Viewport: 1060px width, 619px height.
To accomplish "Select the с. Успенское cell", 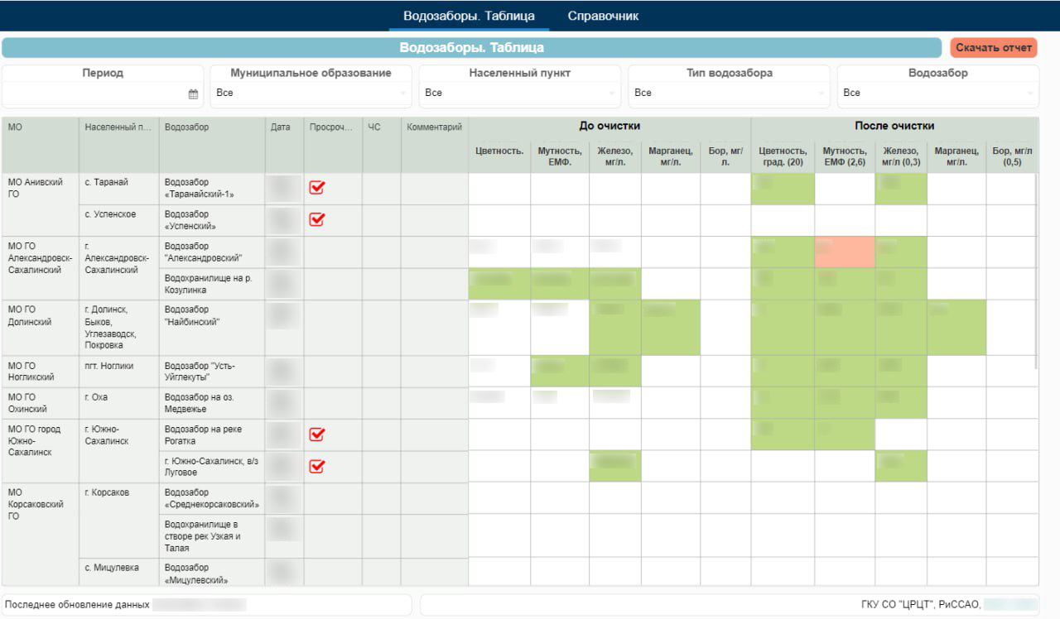I will point(119,220).
